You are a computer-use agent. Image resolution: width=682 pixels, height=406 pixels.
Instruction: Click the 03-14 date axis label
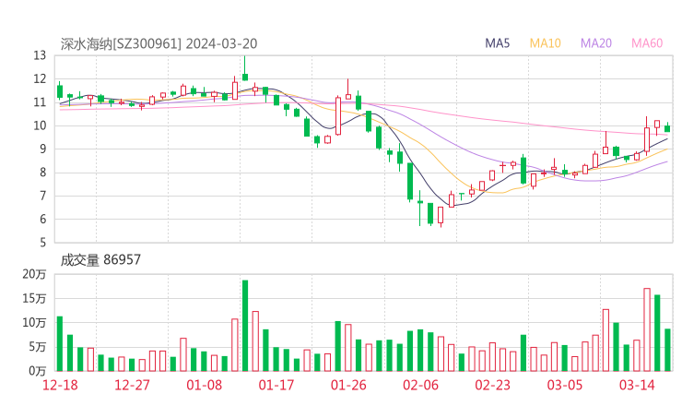(637, 385)
